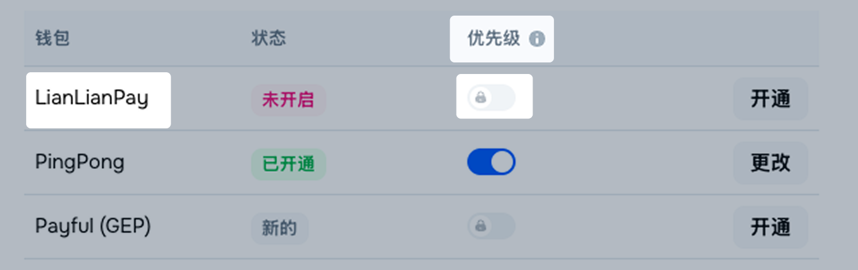Toggle the LianLianPay priority switch
Image resolution: width=858 pixels, height=270 pixels.
[491, 98]
